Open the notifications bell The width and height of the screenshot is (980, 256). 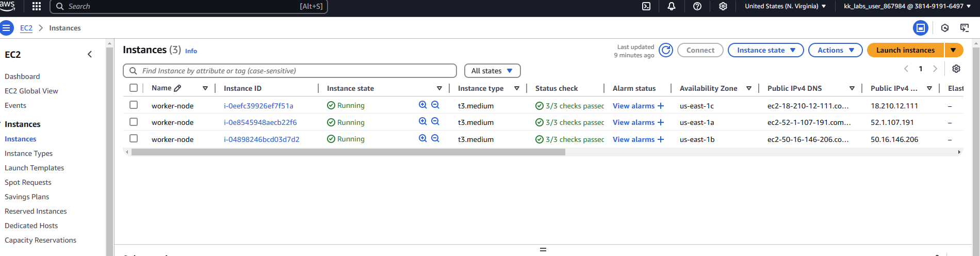coord(672,6)
